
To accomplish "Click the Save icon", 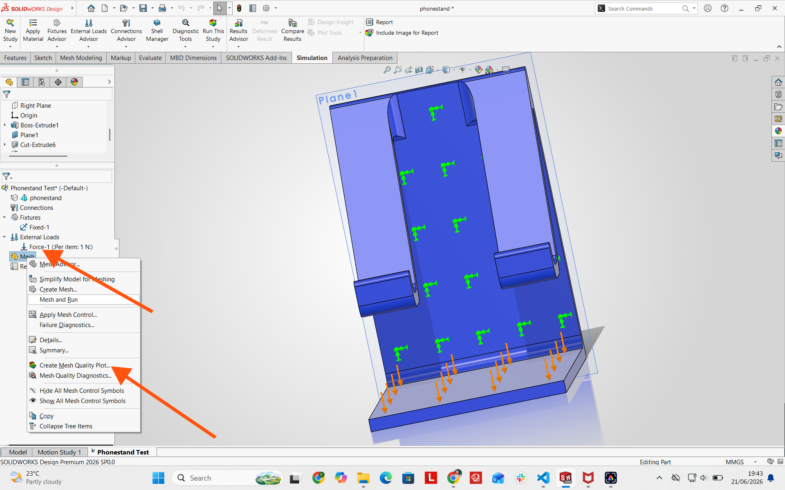I will click(x=143, y=8).
